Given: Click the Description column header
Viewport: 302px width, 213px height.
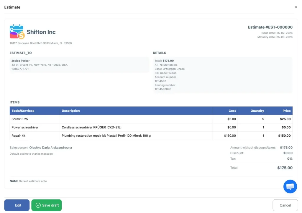Looking at the screenshot, I should [x=71, y=111].
